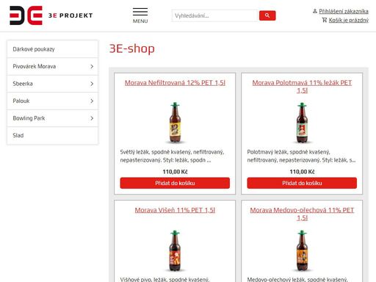Click the shopping cart icon
Screen dimensions: 376x282
325,20
